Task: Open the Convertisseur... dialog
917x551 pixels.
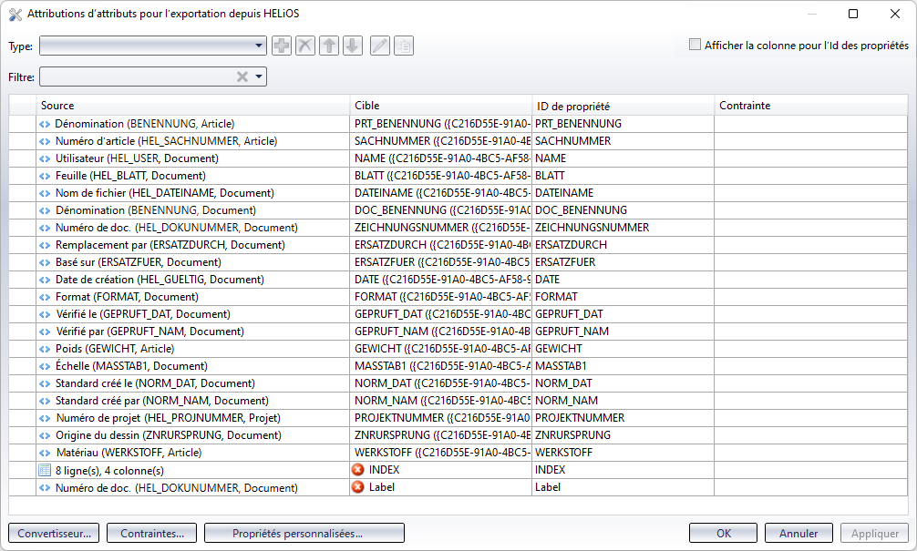Action: (x=54, y=533)
